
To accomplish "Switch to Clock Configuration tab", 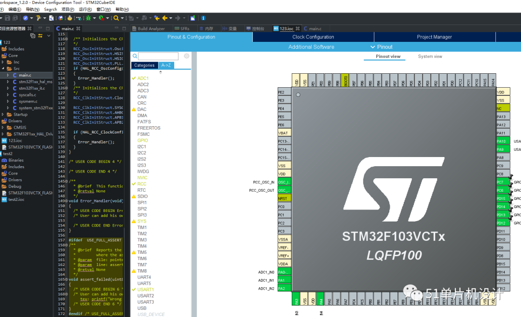I will point(313,37).
